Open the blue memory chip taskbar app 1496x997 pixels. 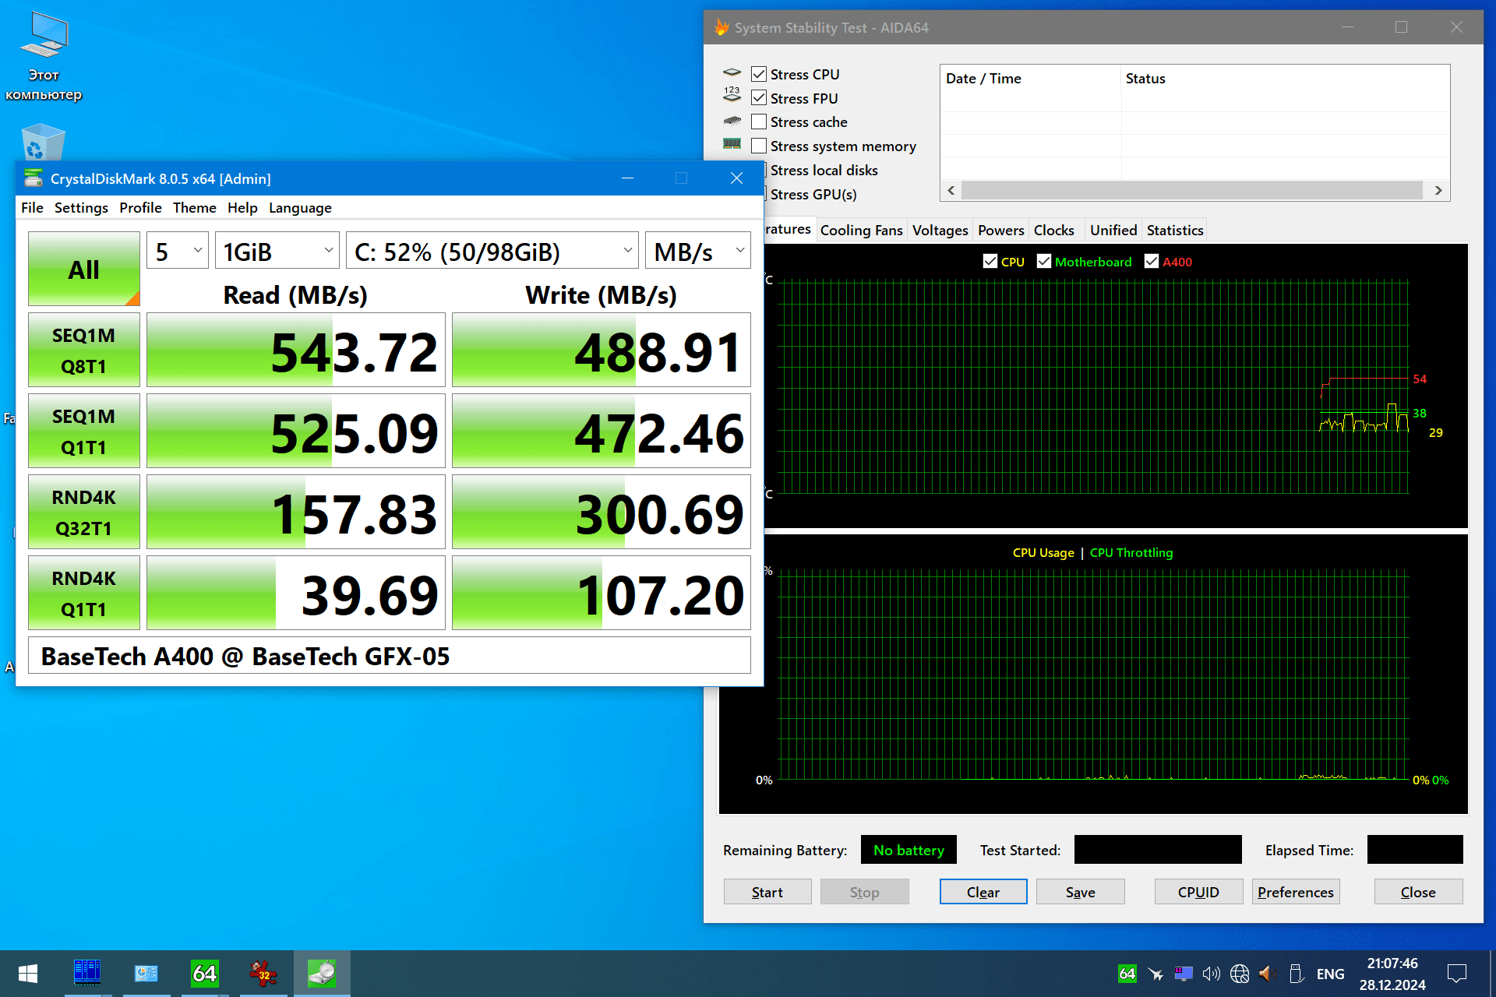pos(87,973)
